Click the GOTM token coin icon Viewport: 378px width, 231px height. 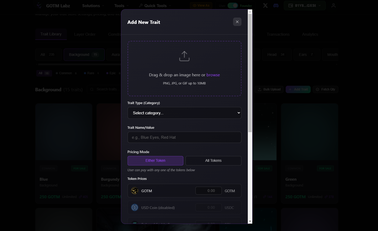tap(135, 191)
